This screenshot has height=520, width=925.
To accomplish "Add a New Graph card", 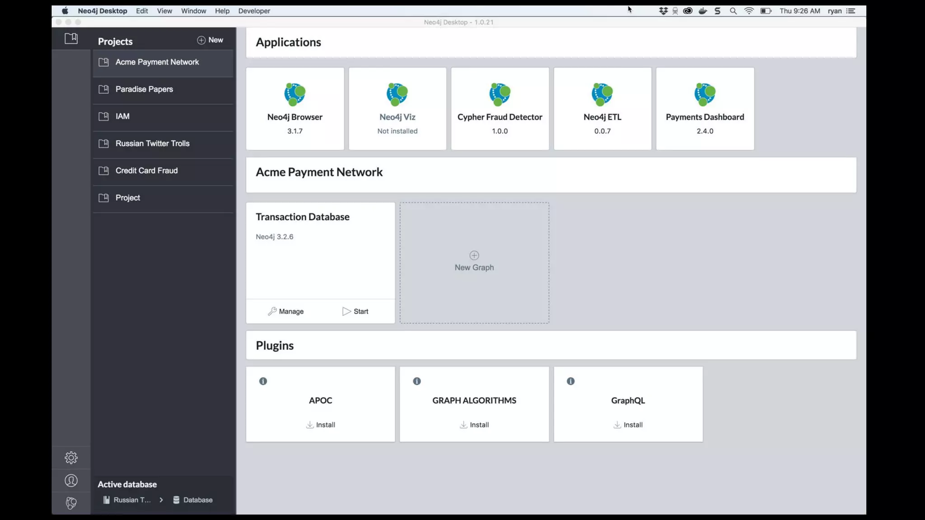I will pyautogui.click(x=474, y=263).
